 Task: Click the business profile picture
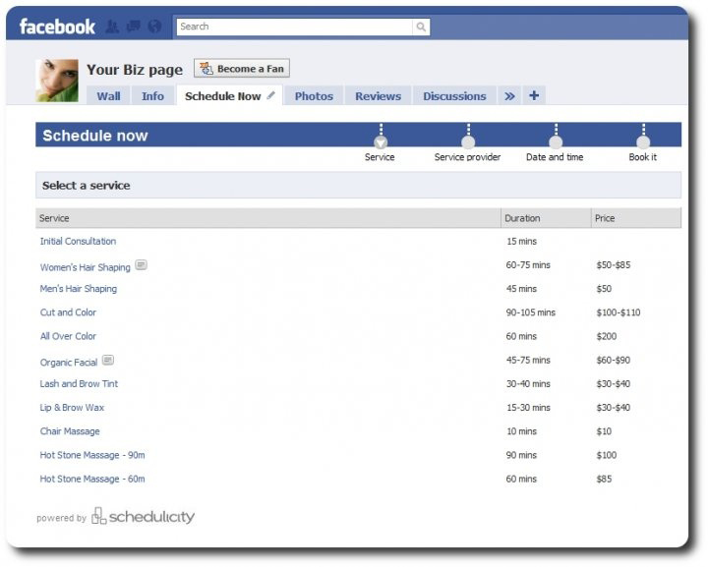57,81
